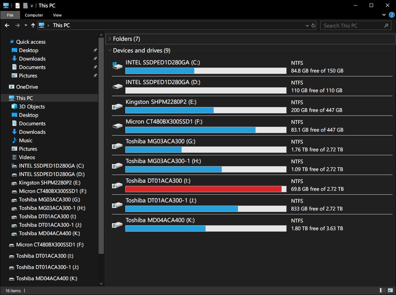
Task: Open pinned Downloads under Quick access
Action: pyautogui.click(x=32, y=58)
